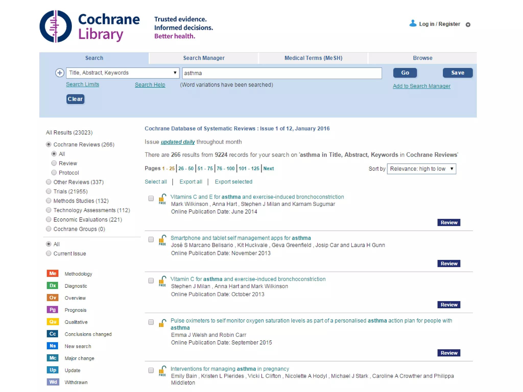Check the box for Smartphone and tablet apps review
523x392 pixels.
(151, 239)
